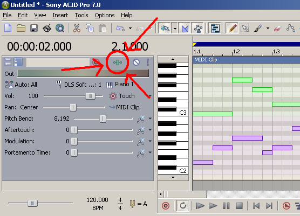Click the 120.000 BPM tempo value

[97, 200]
